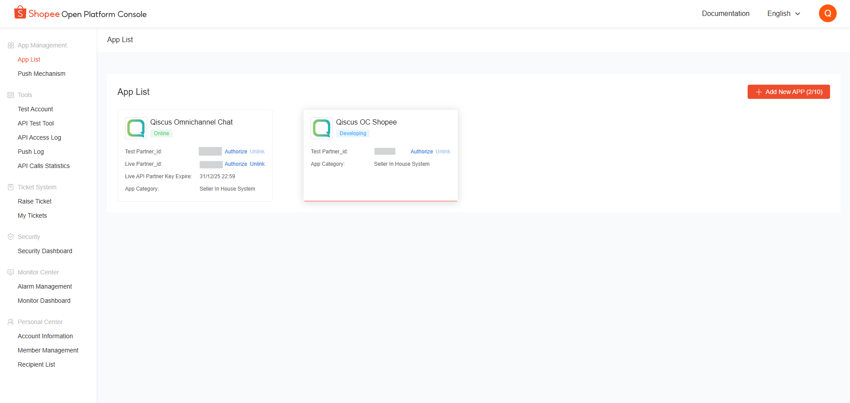Click the Security shield icon
850x403 pixels.
[11, 237]
